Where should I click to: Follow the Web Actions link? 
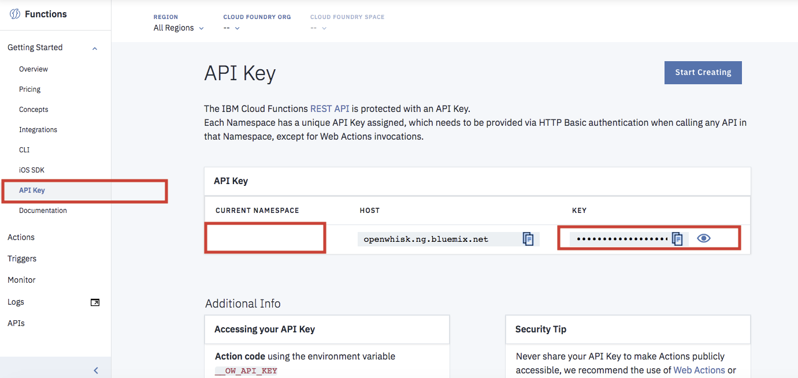pos(699,370)
